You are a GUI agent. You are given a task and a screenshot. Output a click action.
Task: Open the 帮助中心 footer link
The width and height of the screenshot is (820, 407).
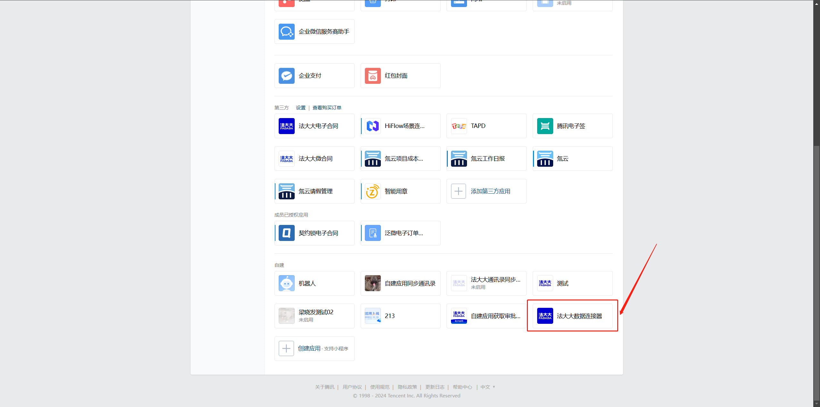click(x=462, y=387)
